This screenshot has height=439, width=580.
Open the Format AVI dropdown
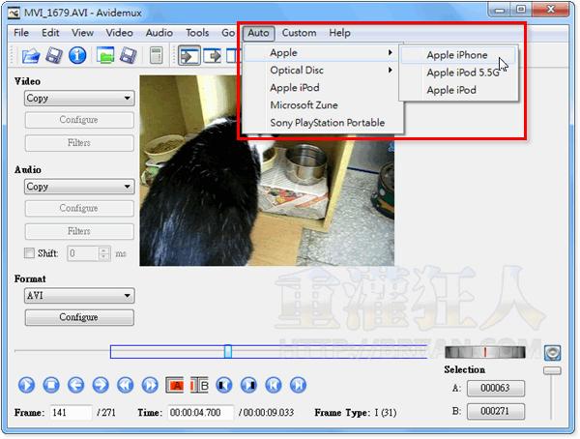[79, 296]
